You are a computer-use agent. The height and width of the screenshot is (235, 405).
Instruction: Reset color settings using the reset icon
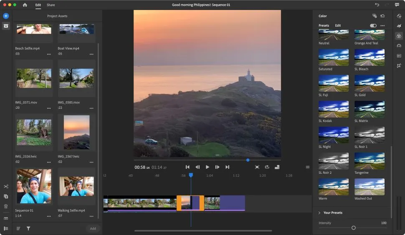click(382, 16)
